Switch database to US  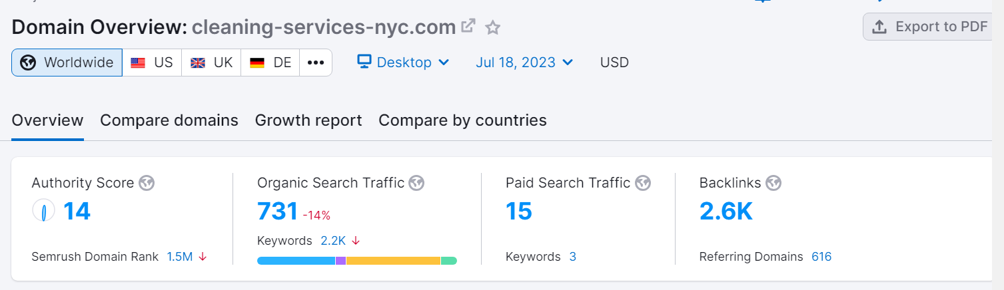click(x=152, y=63)
